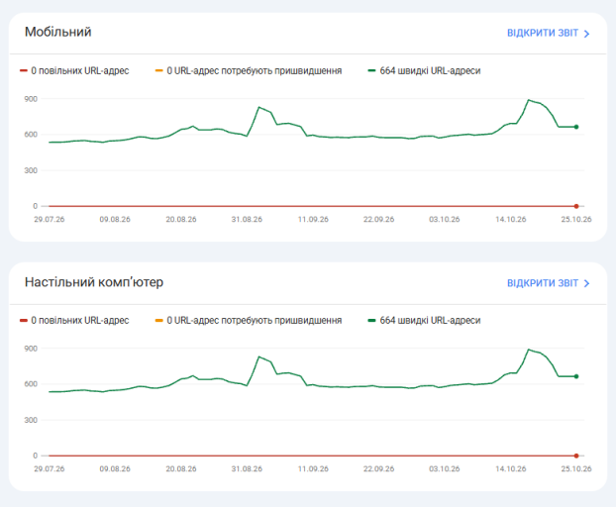Click the 11.09.26 date label in the Настільний комп'ютер chart
Viewport: 616px width, 507px height.
click(x=313, y=468)
